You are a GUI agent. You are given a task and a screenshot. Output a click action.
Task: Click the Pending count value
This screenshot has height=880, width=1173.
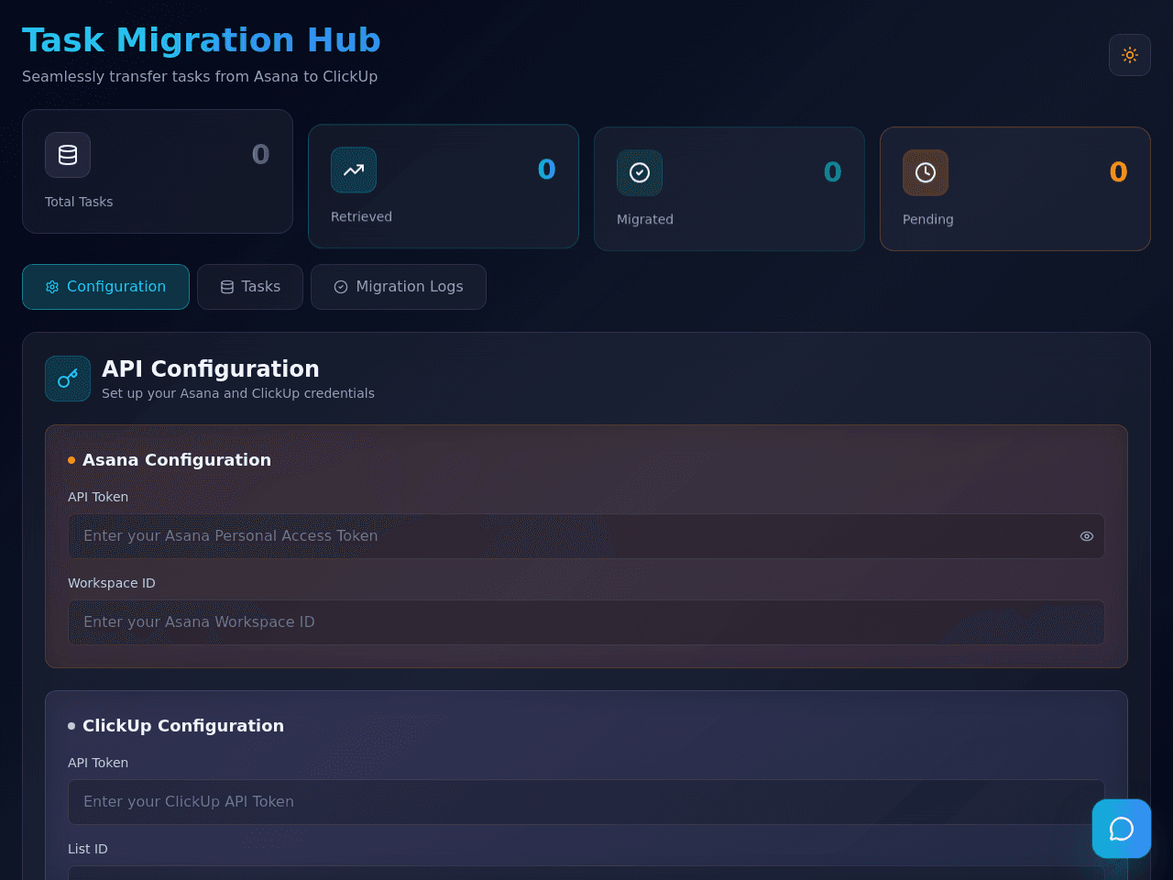(1118, 171)
